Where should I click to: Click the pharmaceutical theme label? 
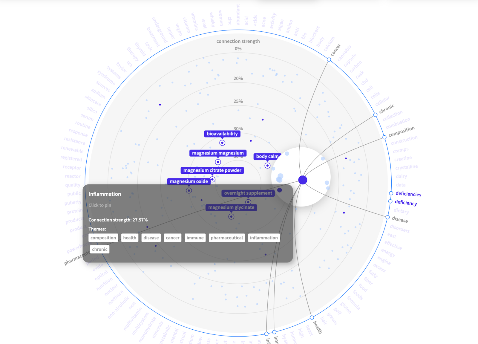point(77,258)
